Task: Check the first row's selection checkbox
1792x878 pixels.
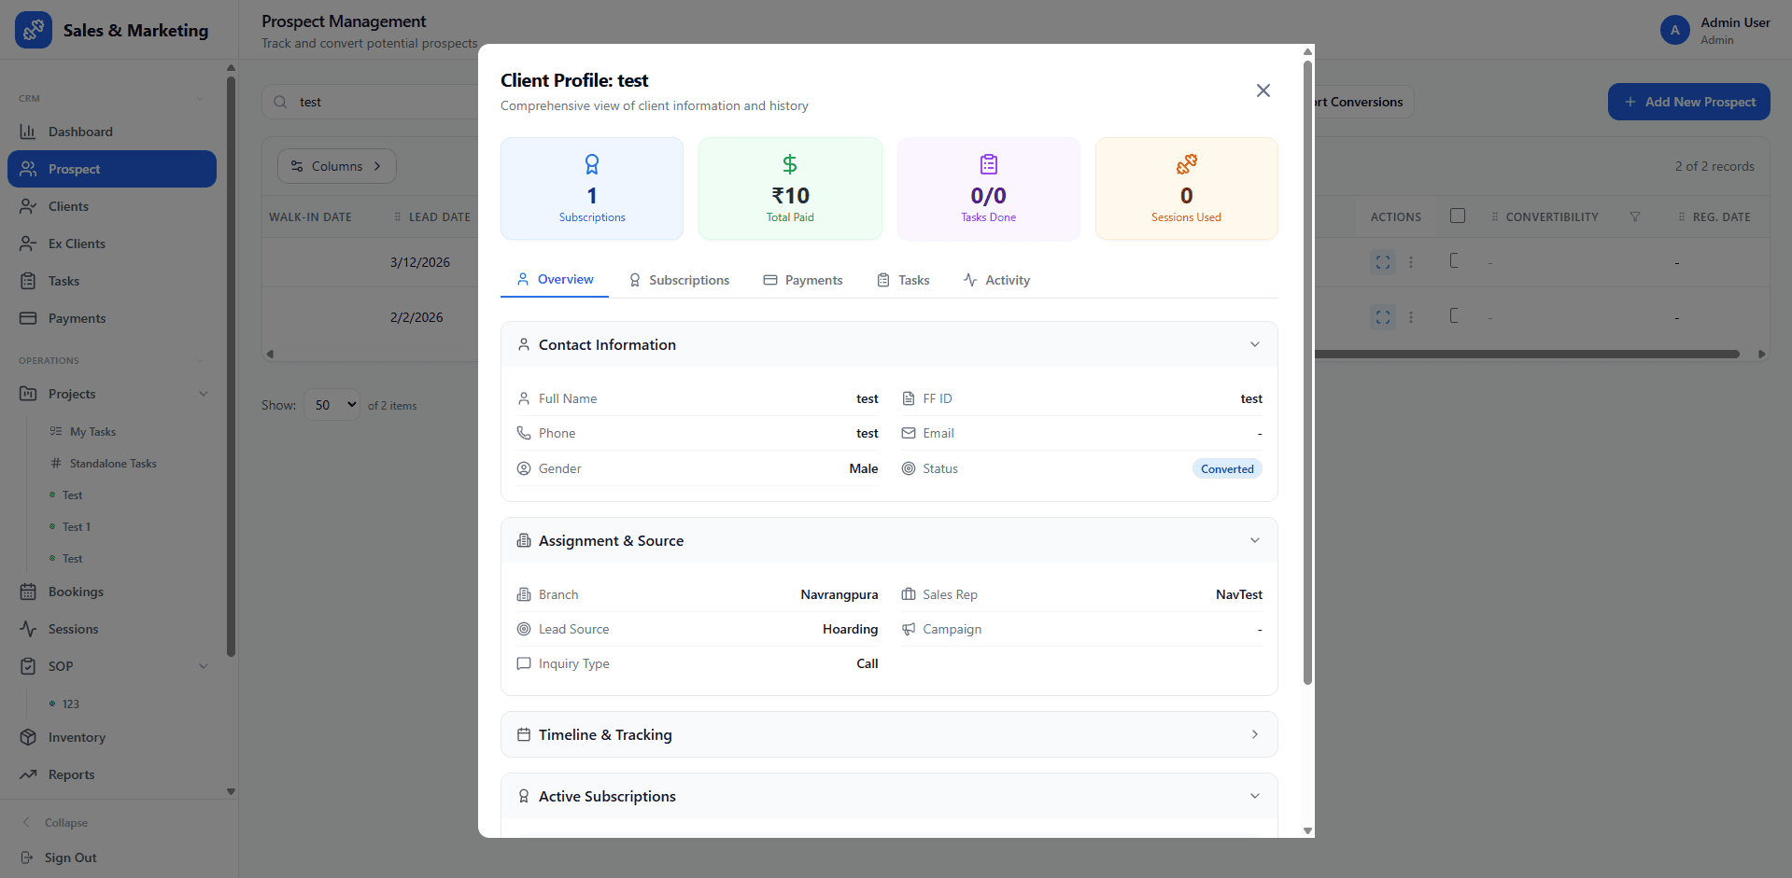Action: click(1455, 260)
